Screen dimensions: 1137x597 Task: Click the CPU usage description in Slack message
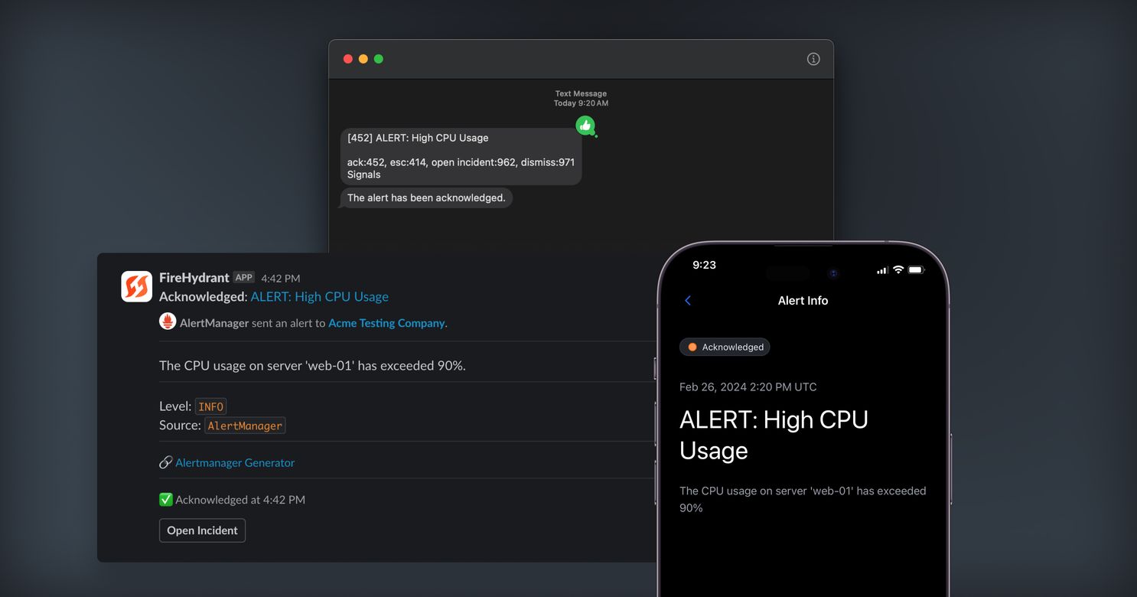pyautogui.click(x=312, y=365)
